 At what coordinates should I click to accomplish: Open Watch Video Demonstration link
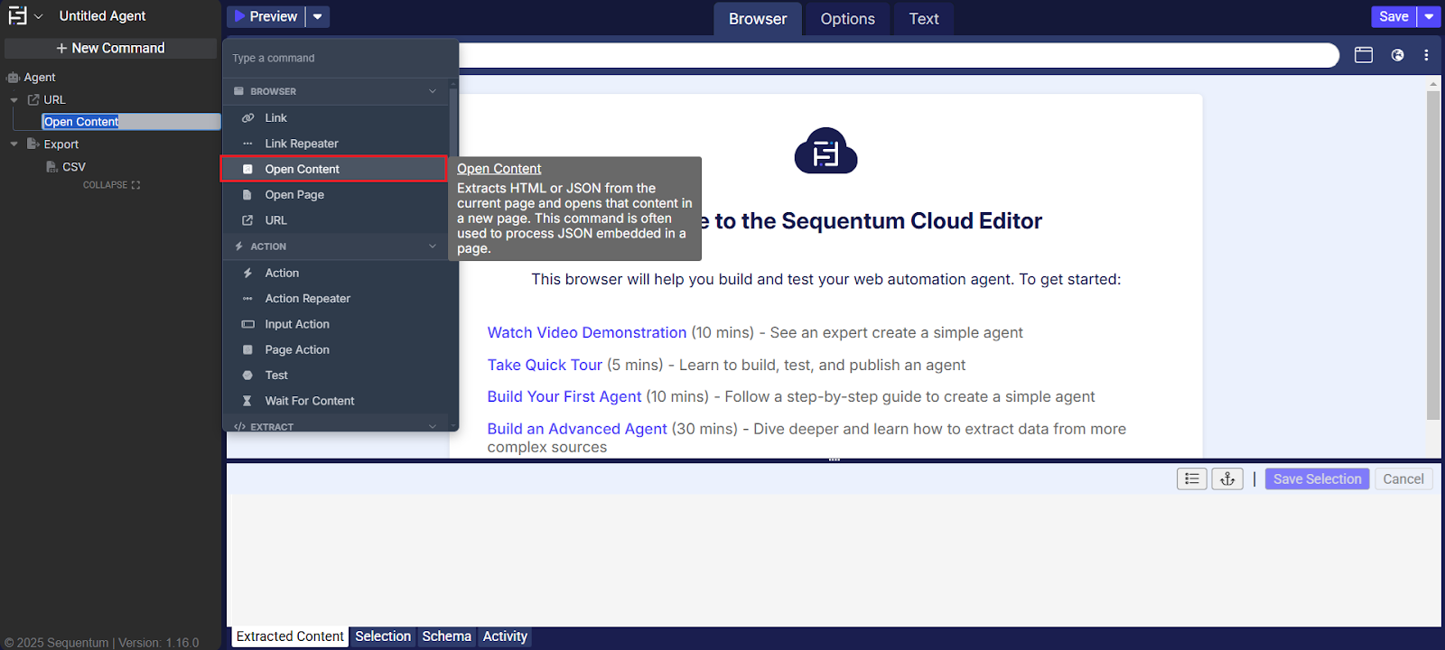(587, 333)
